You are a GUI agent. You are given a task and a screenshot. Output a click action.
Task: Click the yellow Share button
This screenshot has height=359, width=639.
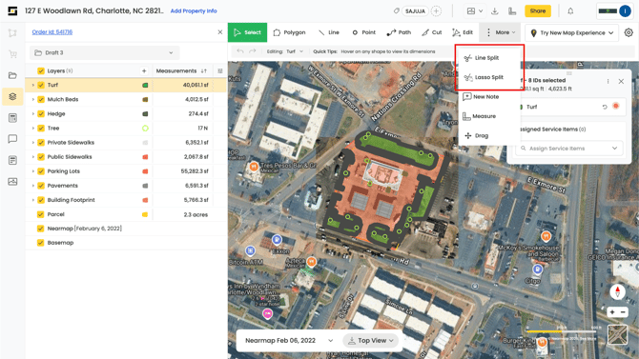tap(538, 11)
